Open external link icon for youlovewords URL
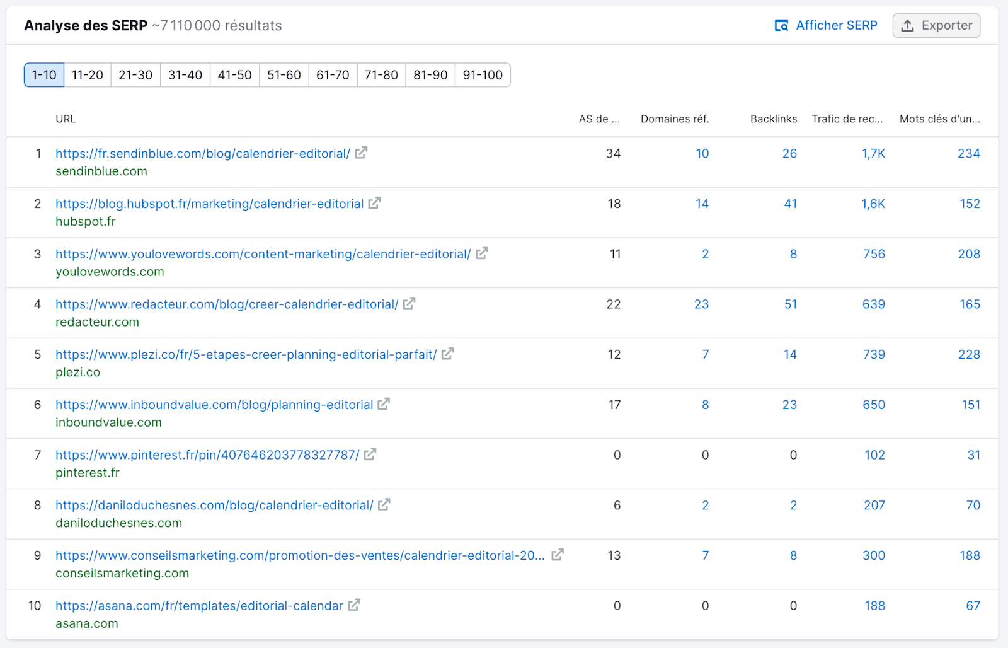The image size is (1008, 648). pos(482,253)
